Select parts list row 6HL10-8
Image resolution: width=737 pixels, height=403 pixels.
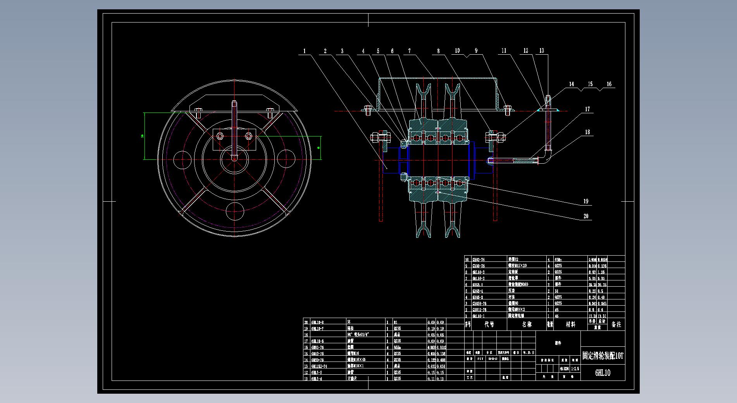click(x=318, y=322)
